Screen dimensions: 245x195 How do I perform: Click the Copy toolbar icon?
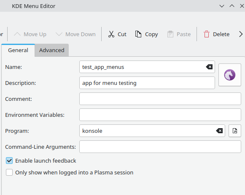tap(138, 34)
